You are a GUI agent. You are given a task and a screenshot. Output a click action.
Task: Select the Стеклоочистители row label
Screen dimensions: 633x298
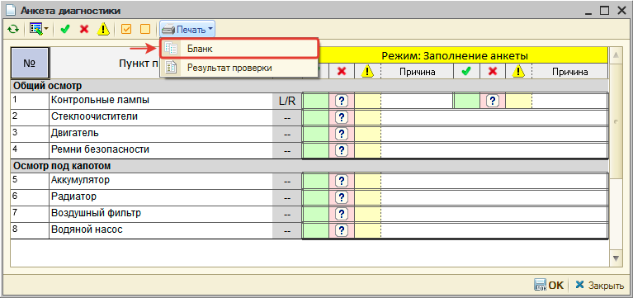94,116
